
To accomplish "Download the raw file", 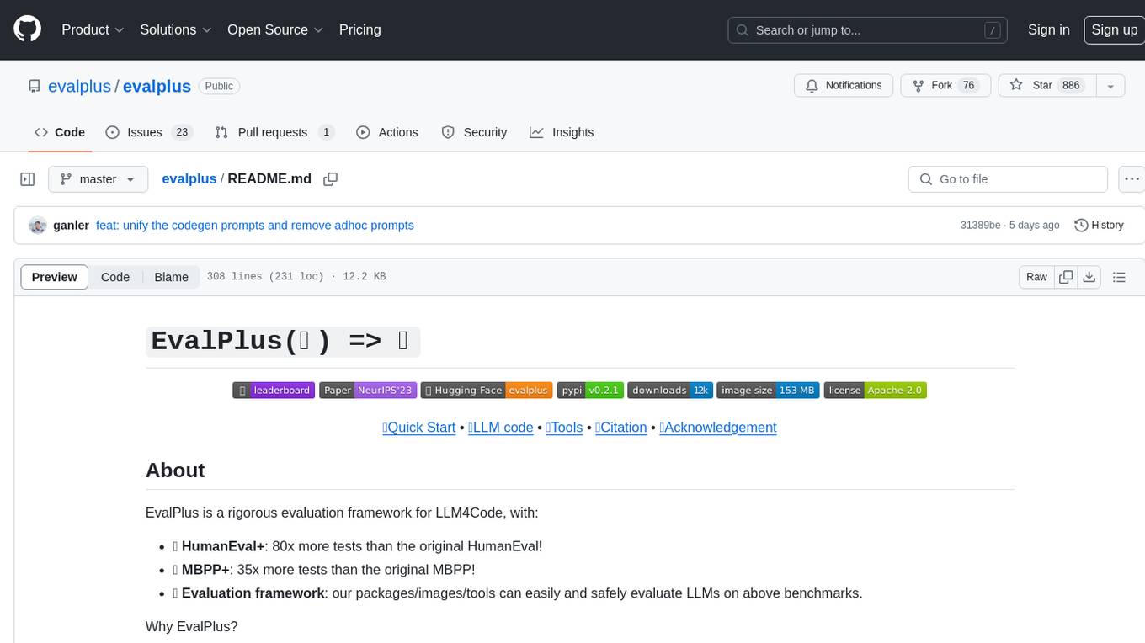I will (1089, 277).
